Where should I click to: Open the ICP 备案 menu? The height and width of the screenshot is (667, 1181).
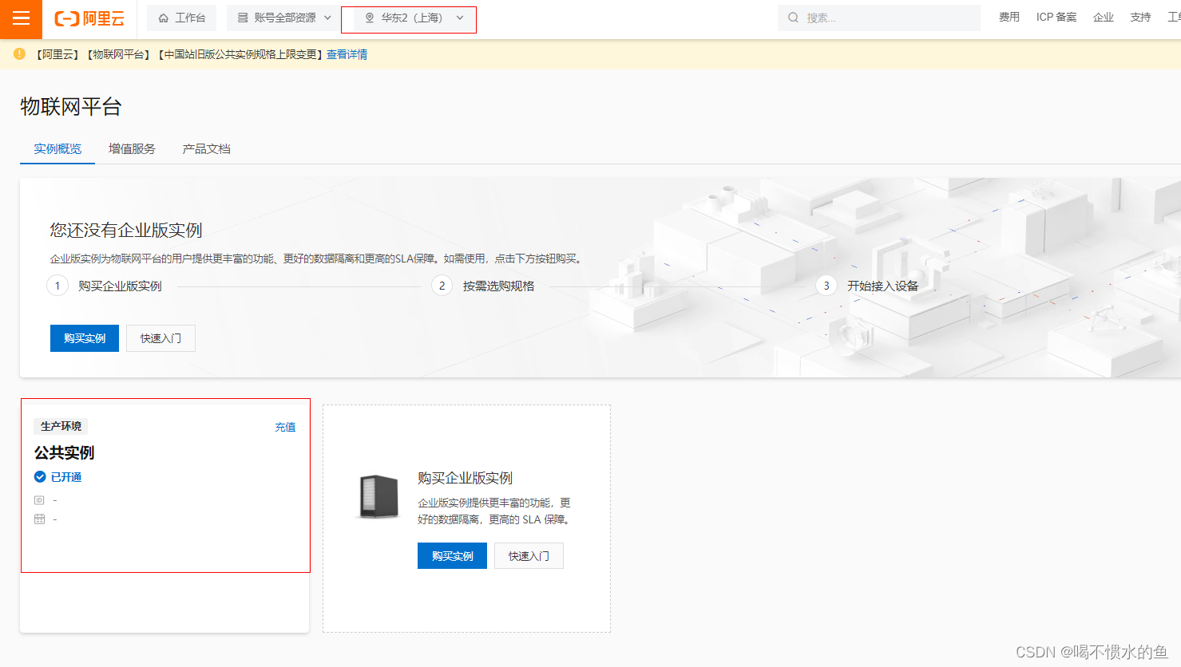(x=1056, y=18)
